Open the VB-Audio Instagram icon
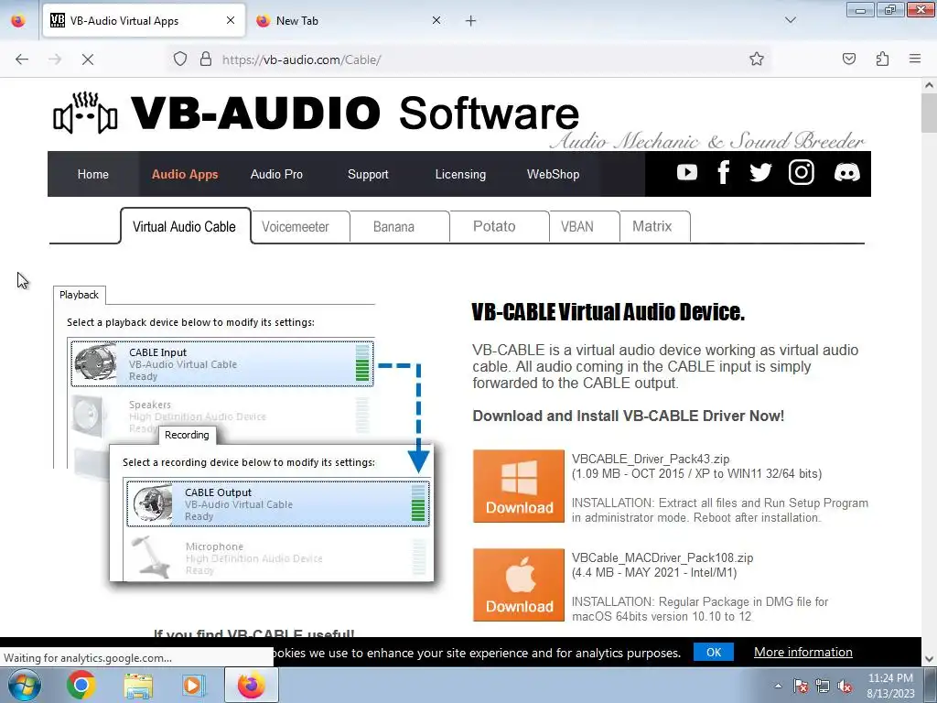 click(x=802, y=173)
